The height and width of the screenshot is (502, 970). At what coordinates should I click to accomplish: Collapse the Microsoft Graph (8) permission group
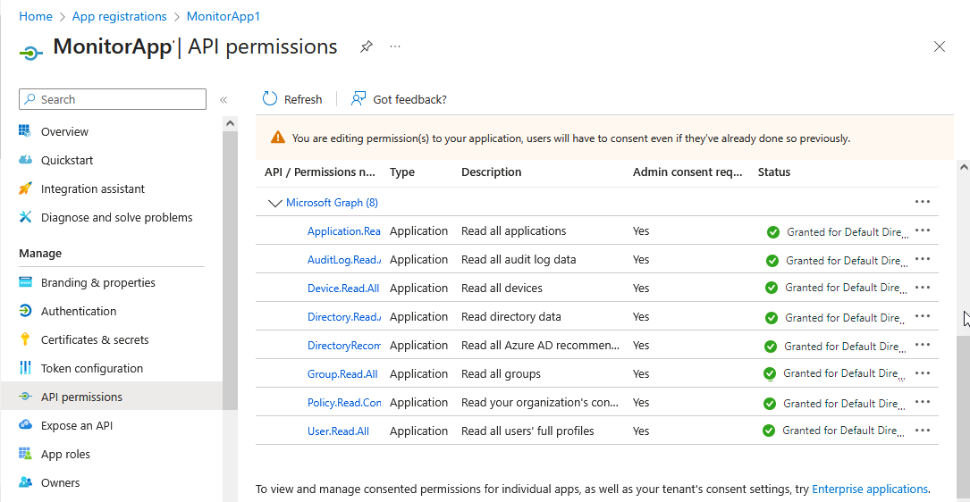coord(274,203)
